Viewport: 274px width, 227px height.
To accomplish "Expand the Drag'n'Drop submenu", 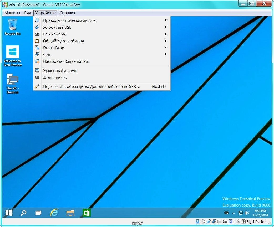I will [102, 48].
